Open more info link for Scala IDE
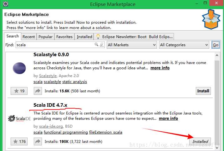Image resolution: width=224 pixels, height=151 pixels. (168, 119)
